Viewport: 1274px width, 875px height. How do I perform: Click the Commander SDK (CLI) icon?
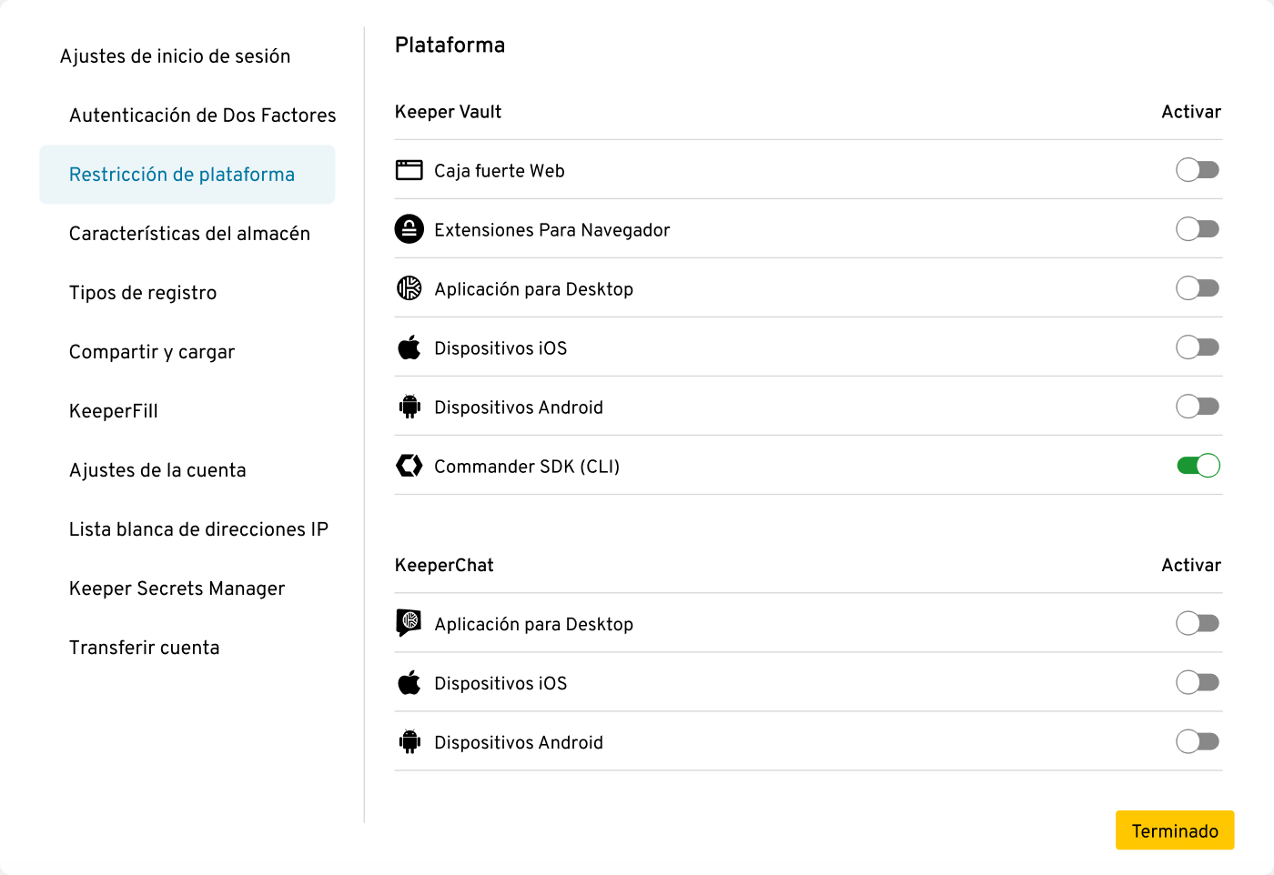pos(409,466)
